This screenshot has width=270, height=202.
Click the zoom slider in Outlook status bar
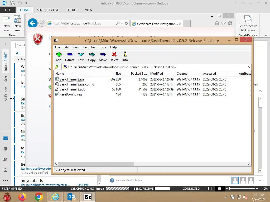[x=242, y=189]
